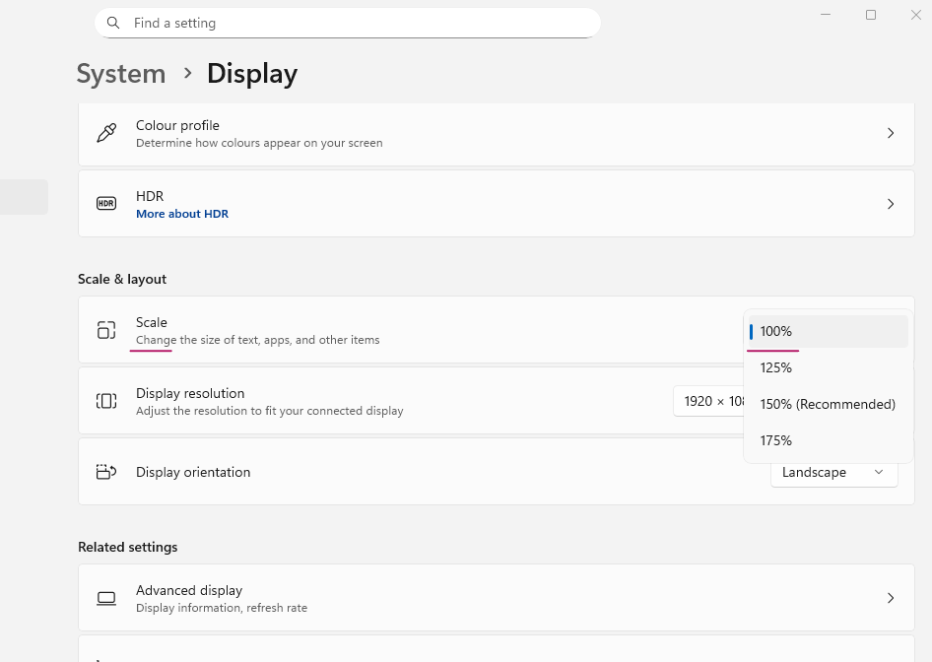The height and width of the screenshot is (662, 932).
Task: Open HDR settings via right chevron
Action: (x=891, y=204)
